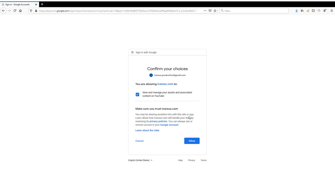Click icareus.production@gmail.com account email
The height and width of the screenshot is (188, 335).
coord(170,75)
